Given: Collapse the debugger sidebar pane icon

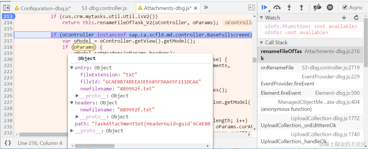Looking at the screenshot, I should pyautogui.click(x=251, y=8).
